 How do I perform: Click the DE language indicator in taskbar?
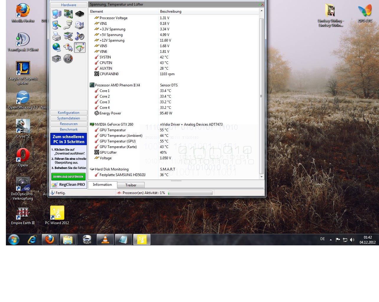(323, 239)
